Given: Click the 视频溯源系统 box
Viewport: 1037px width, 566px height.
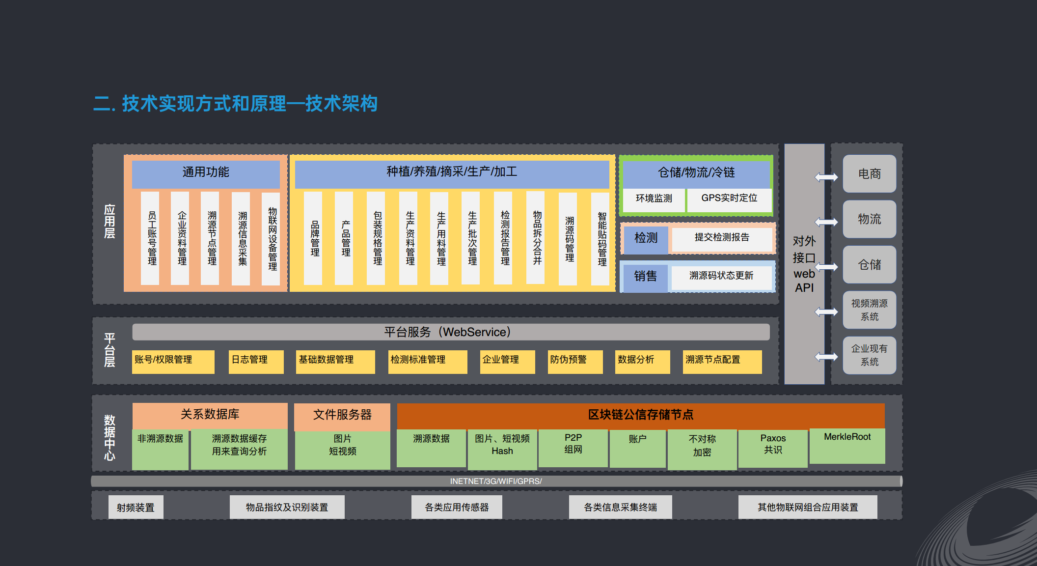Looking at the screenshot, I should pos(869,310).
